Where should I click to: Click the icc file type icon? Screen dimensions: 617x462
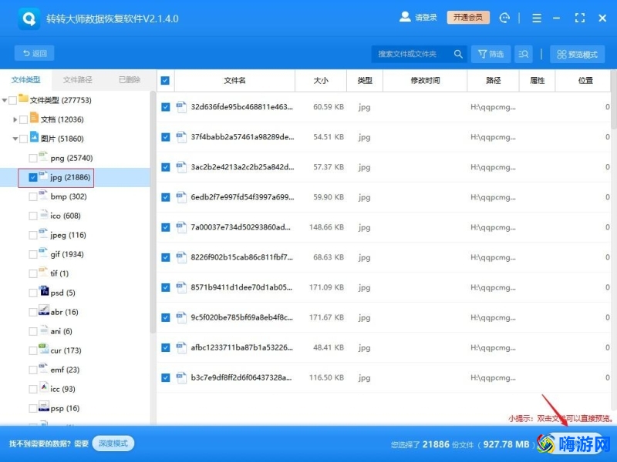tap(44, 387)
